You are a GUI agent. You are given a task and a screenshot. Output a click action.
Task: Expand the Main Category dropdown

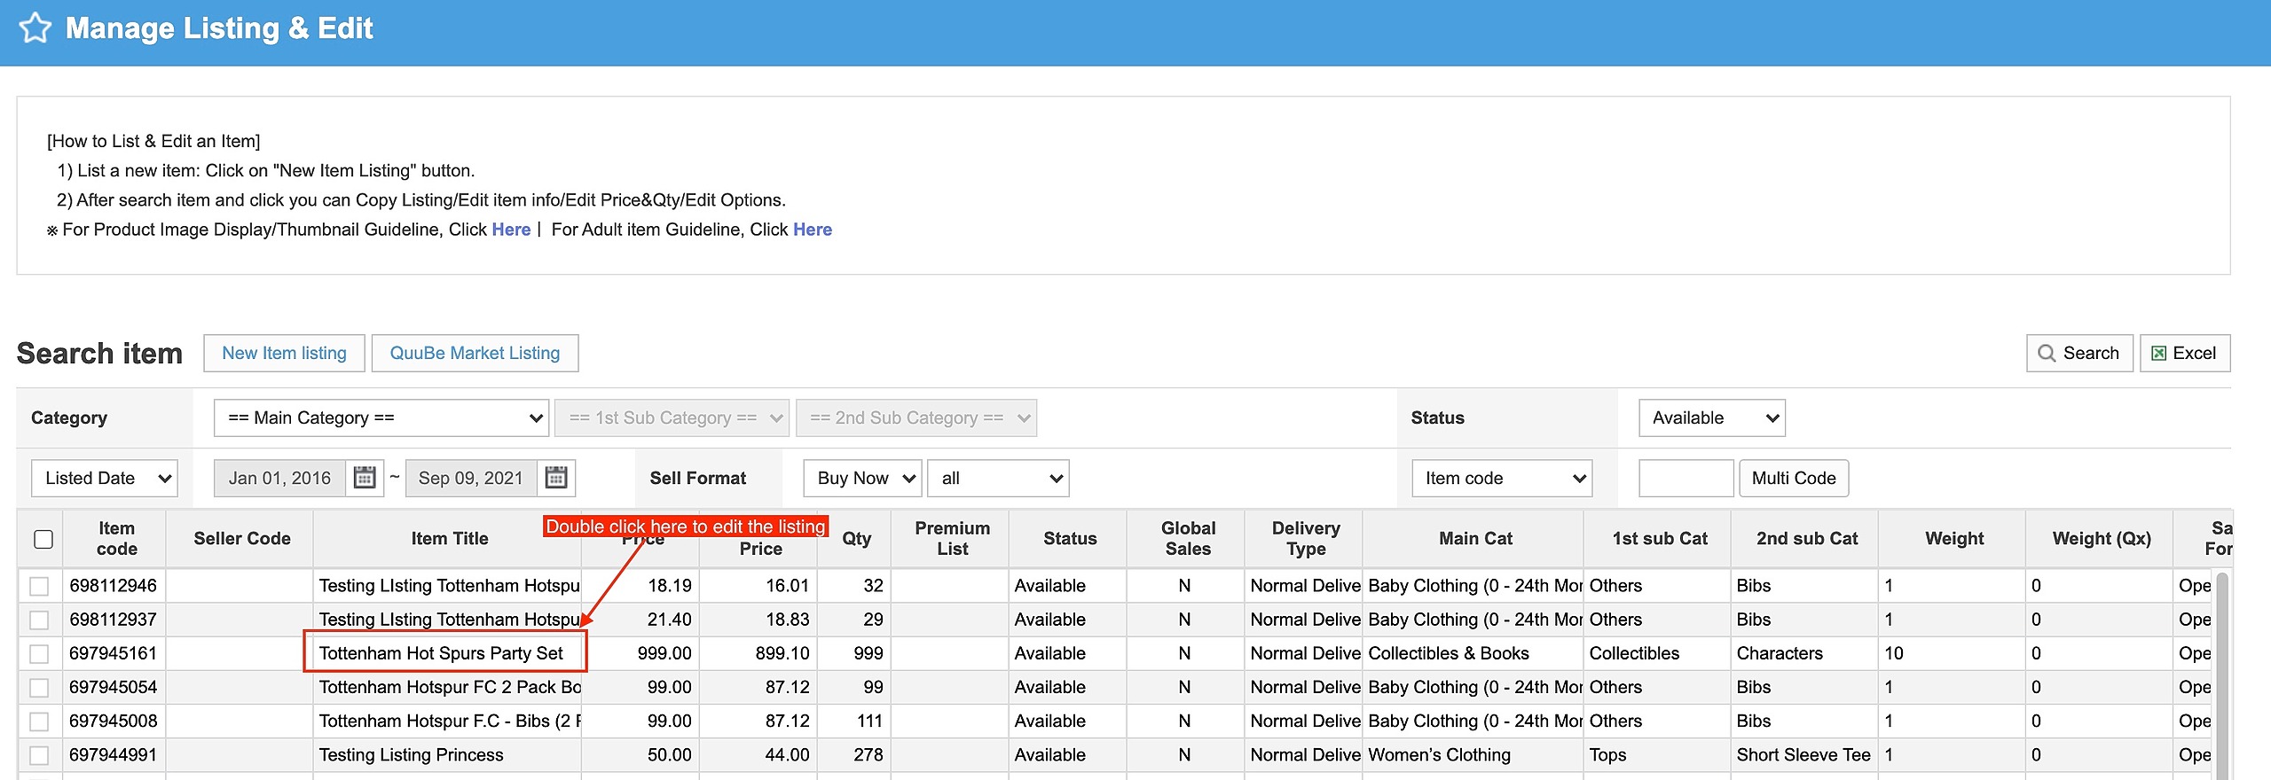pyautogui.click(x=381, y=417)
